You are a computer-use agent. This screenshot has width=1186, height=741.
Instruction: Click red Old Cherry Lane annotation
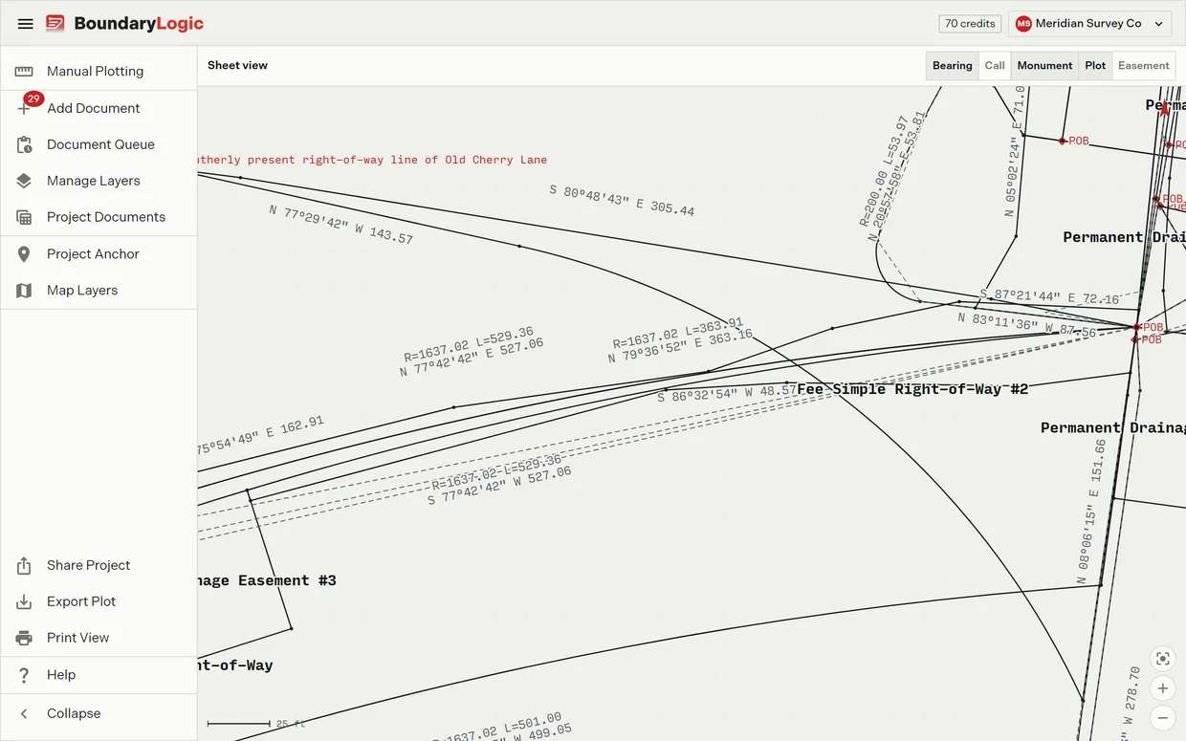click(373, 160)
